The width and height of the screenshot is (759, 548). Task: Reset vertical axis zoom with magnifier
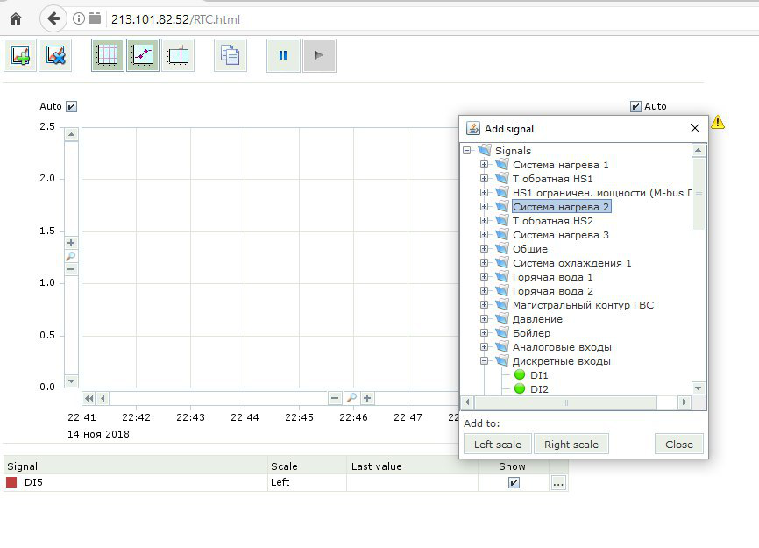[x=71, y=256]
